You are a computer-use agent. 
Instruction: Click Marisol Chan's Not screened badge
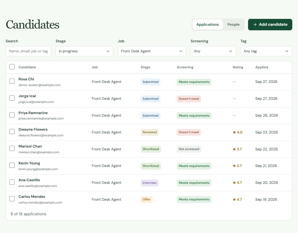pos(189,149)
